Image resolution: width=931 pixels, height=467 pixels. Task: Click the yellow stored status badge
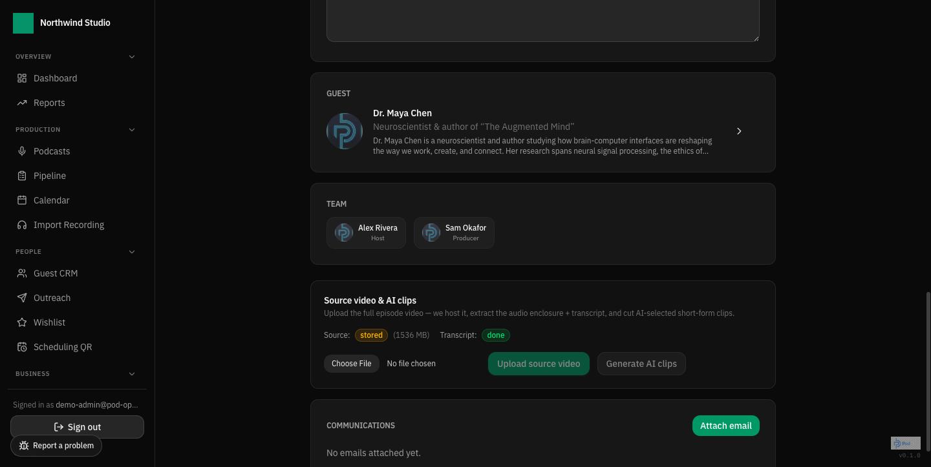point(371,335)
